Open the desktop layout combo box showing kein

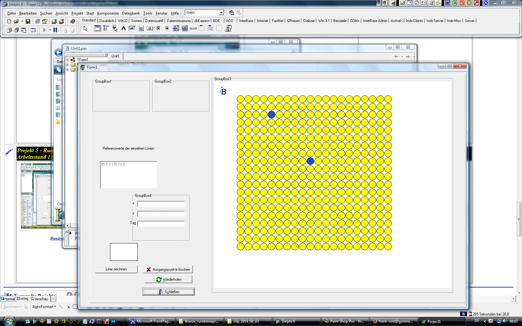[204, 13]
